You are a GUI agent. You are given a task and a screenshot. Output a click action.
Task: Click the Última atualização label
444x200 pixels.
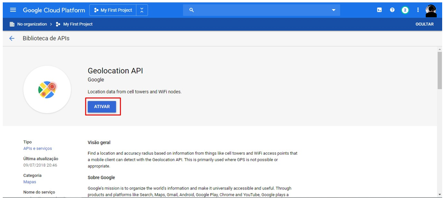click(x=41, y=159)
